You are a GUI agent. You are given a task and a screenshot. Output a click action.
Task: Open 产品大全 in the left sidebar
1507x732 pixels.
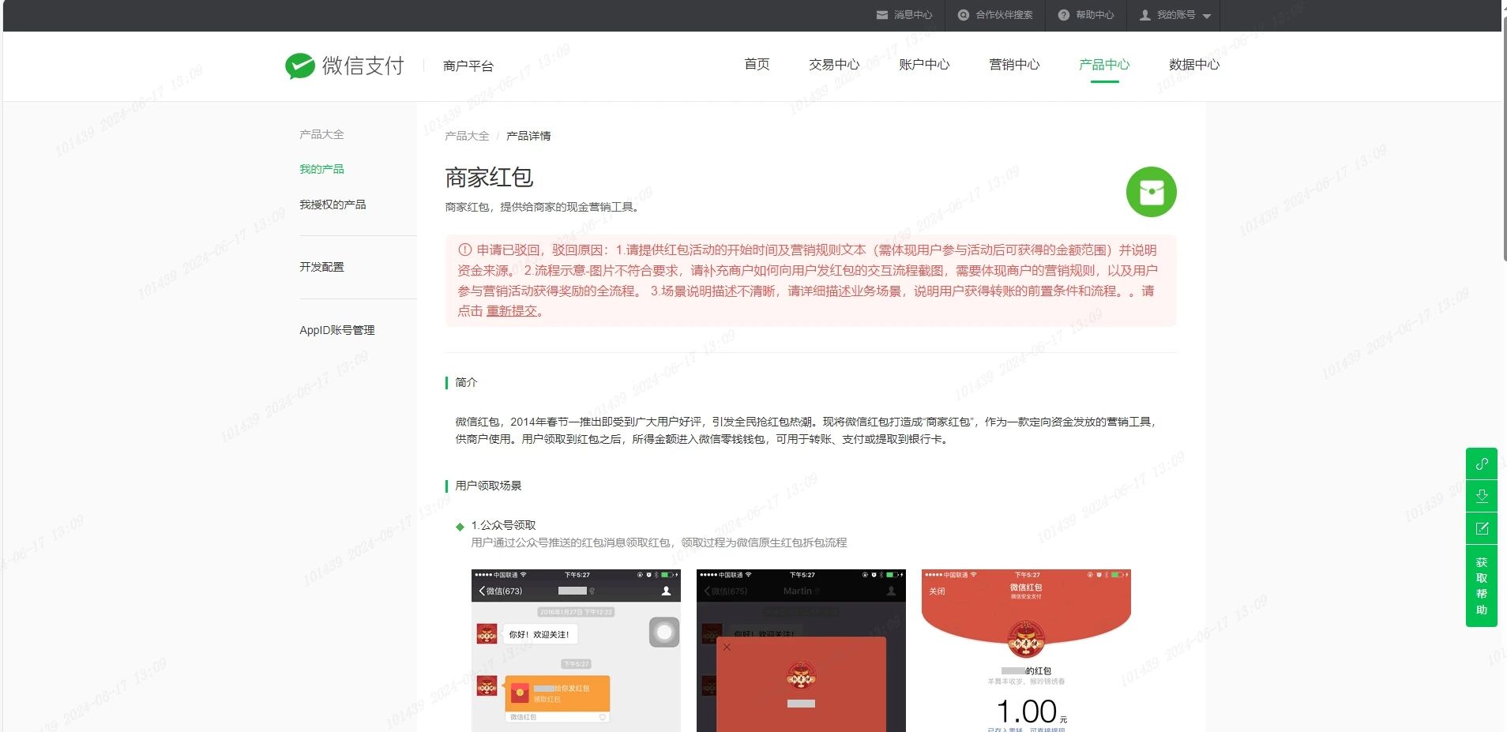(321, 134)
